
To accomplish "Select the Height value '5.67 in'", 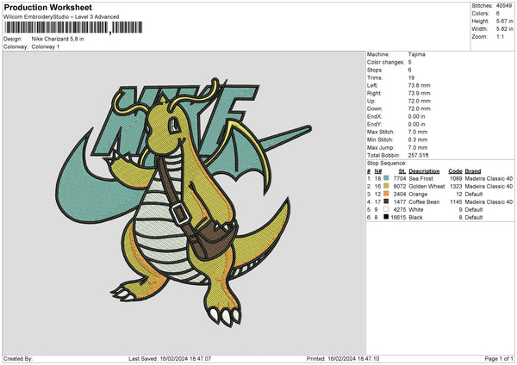I will click(504, 21).
